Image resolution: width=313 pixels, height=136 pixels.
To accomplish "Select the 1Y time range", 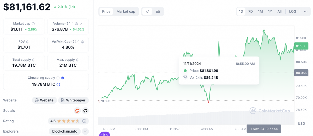I will pyautogui.click(x=270, y=11).
